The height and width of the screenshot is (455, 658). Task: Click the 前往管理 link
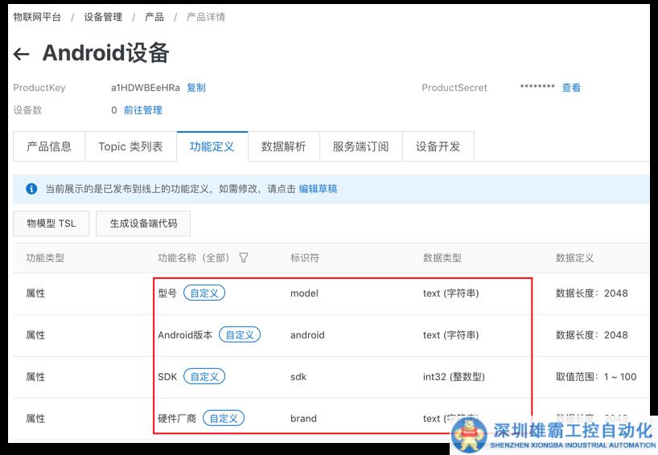(142, 110)
